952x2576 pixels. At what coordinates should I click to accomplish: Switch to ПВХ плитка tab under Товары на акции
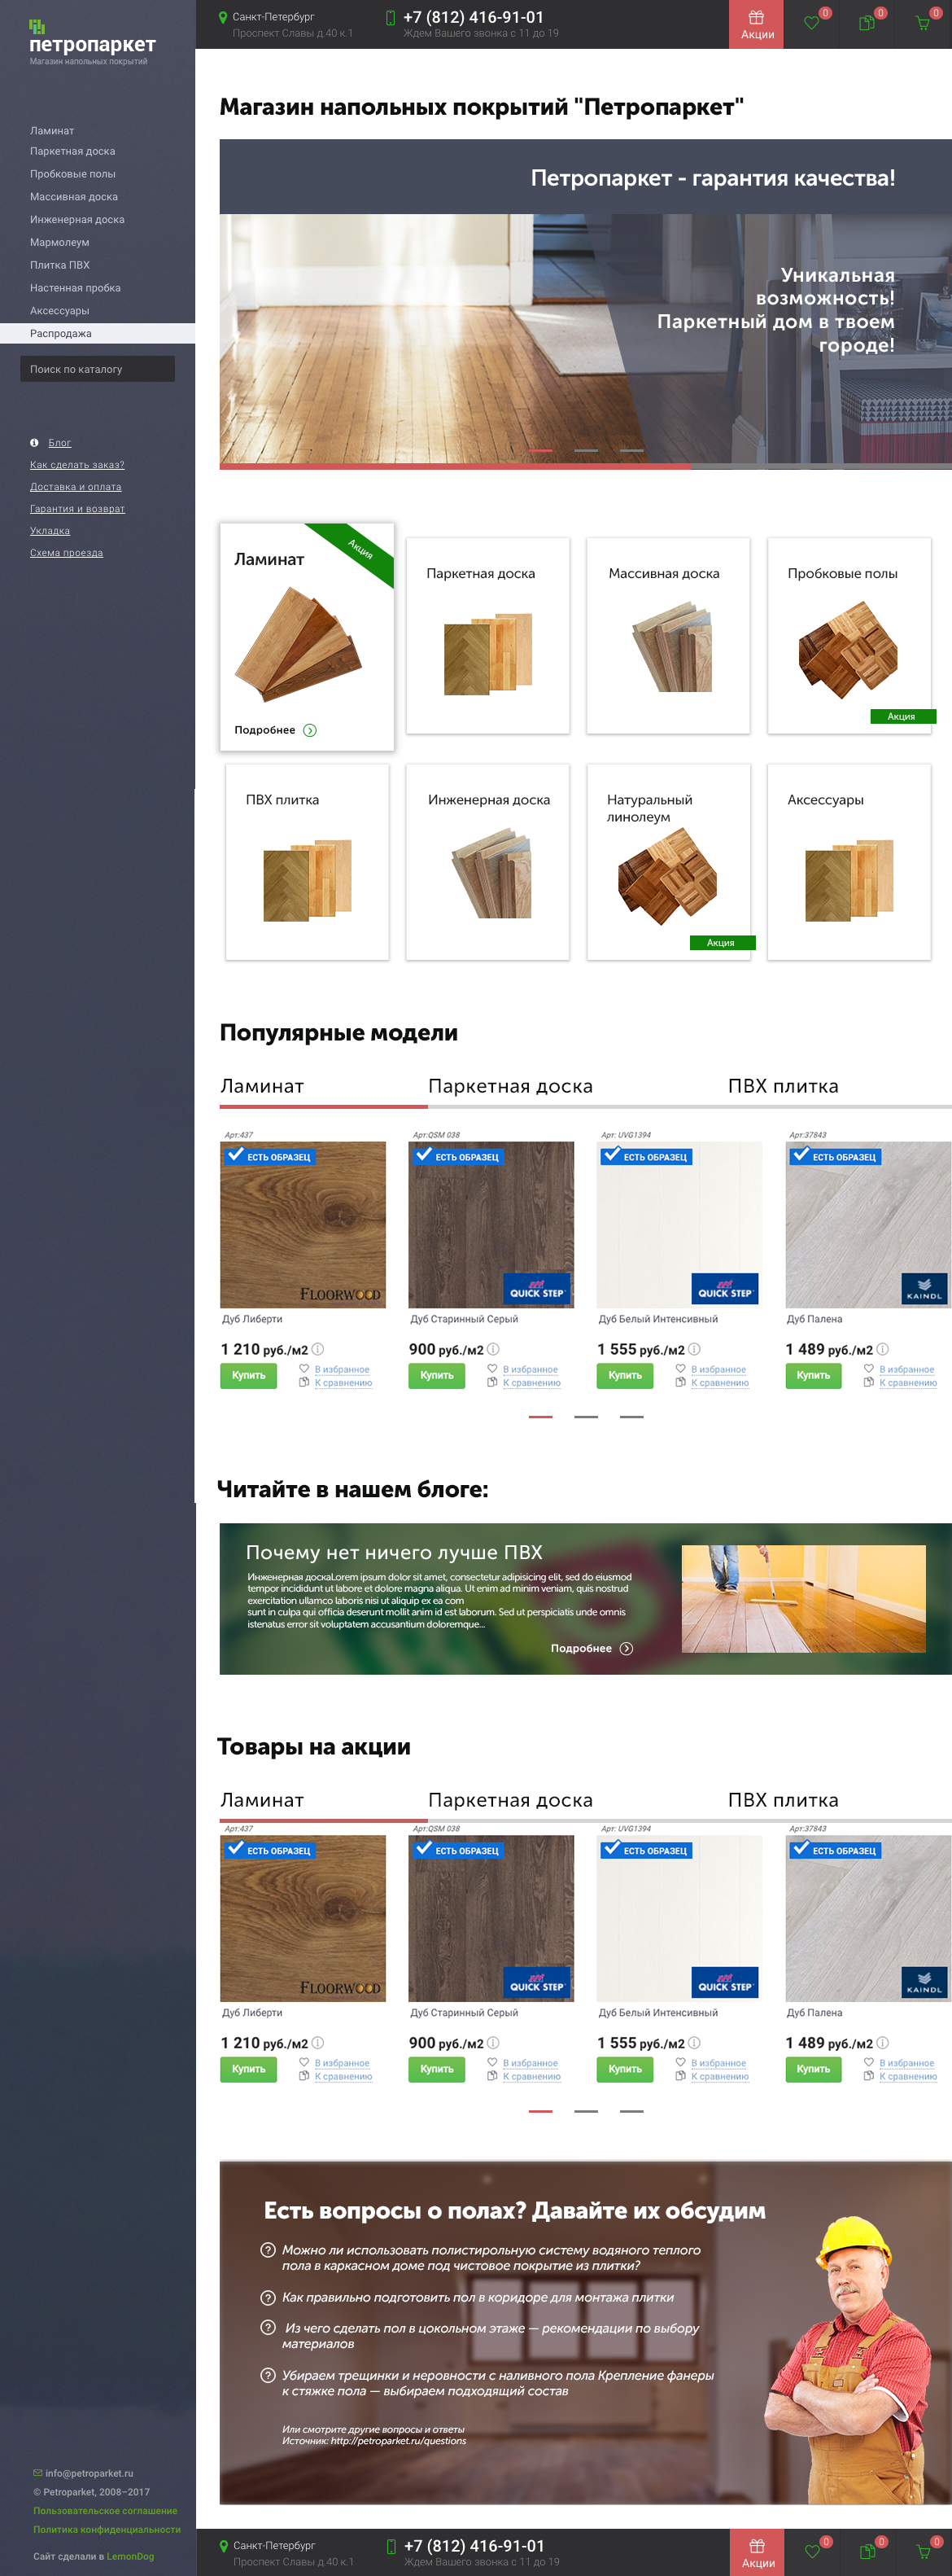[784, 1800]
